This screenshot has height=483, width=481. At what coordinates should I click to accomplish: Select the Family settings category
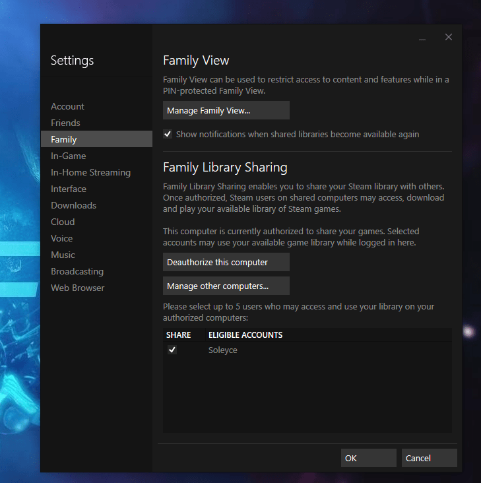(x=96, y=139)
